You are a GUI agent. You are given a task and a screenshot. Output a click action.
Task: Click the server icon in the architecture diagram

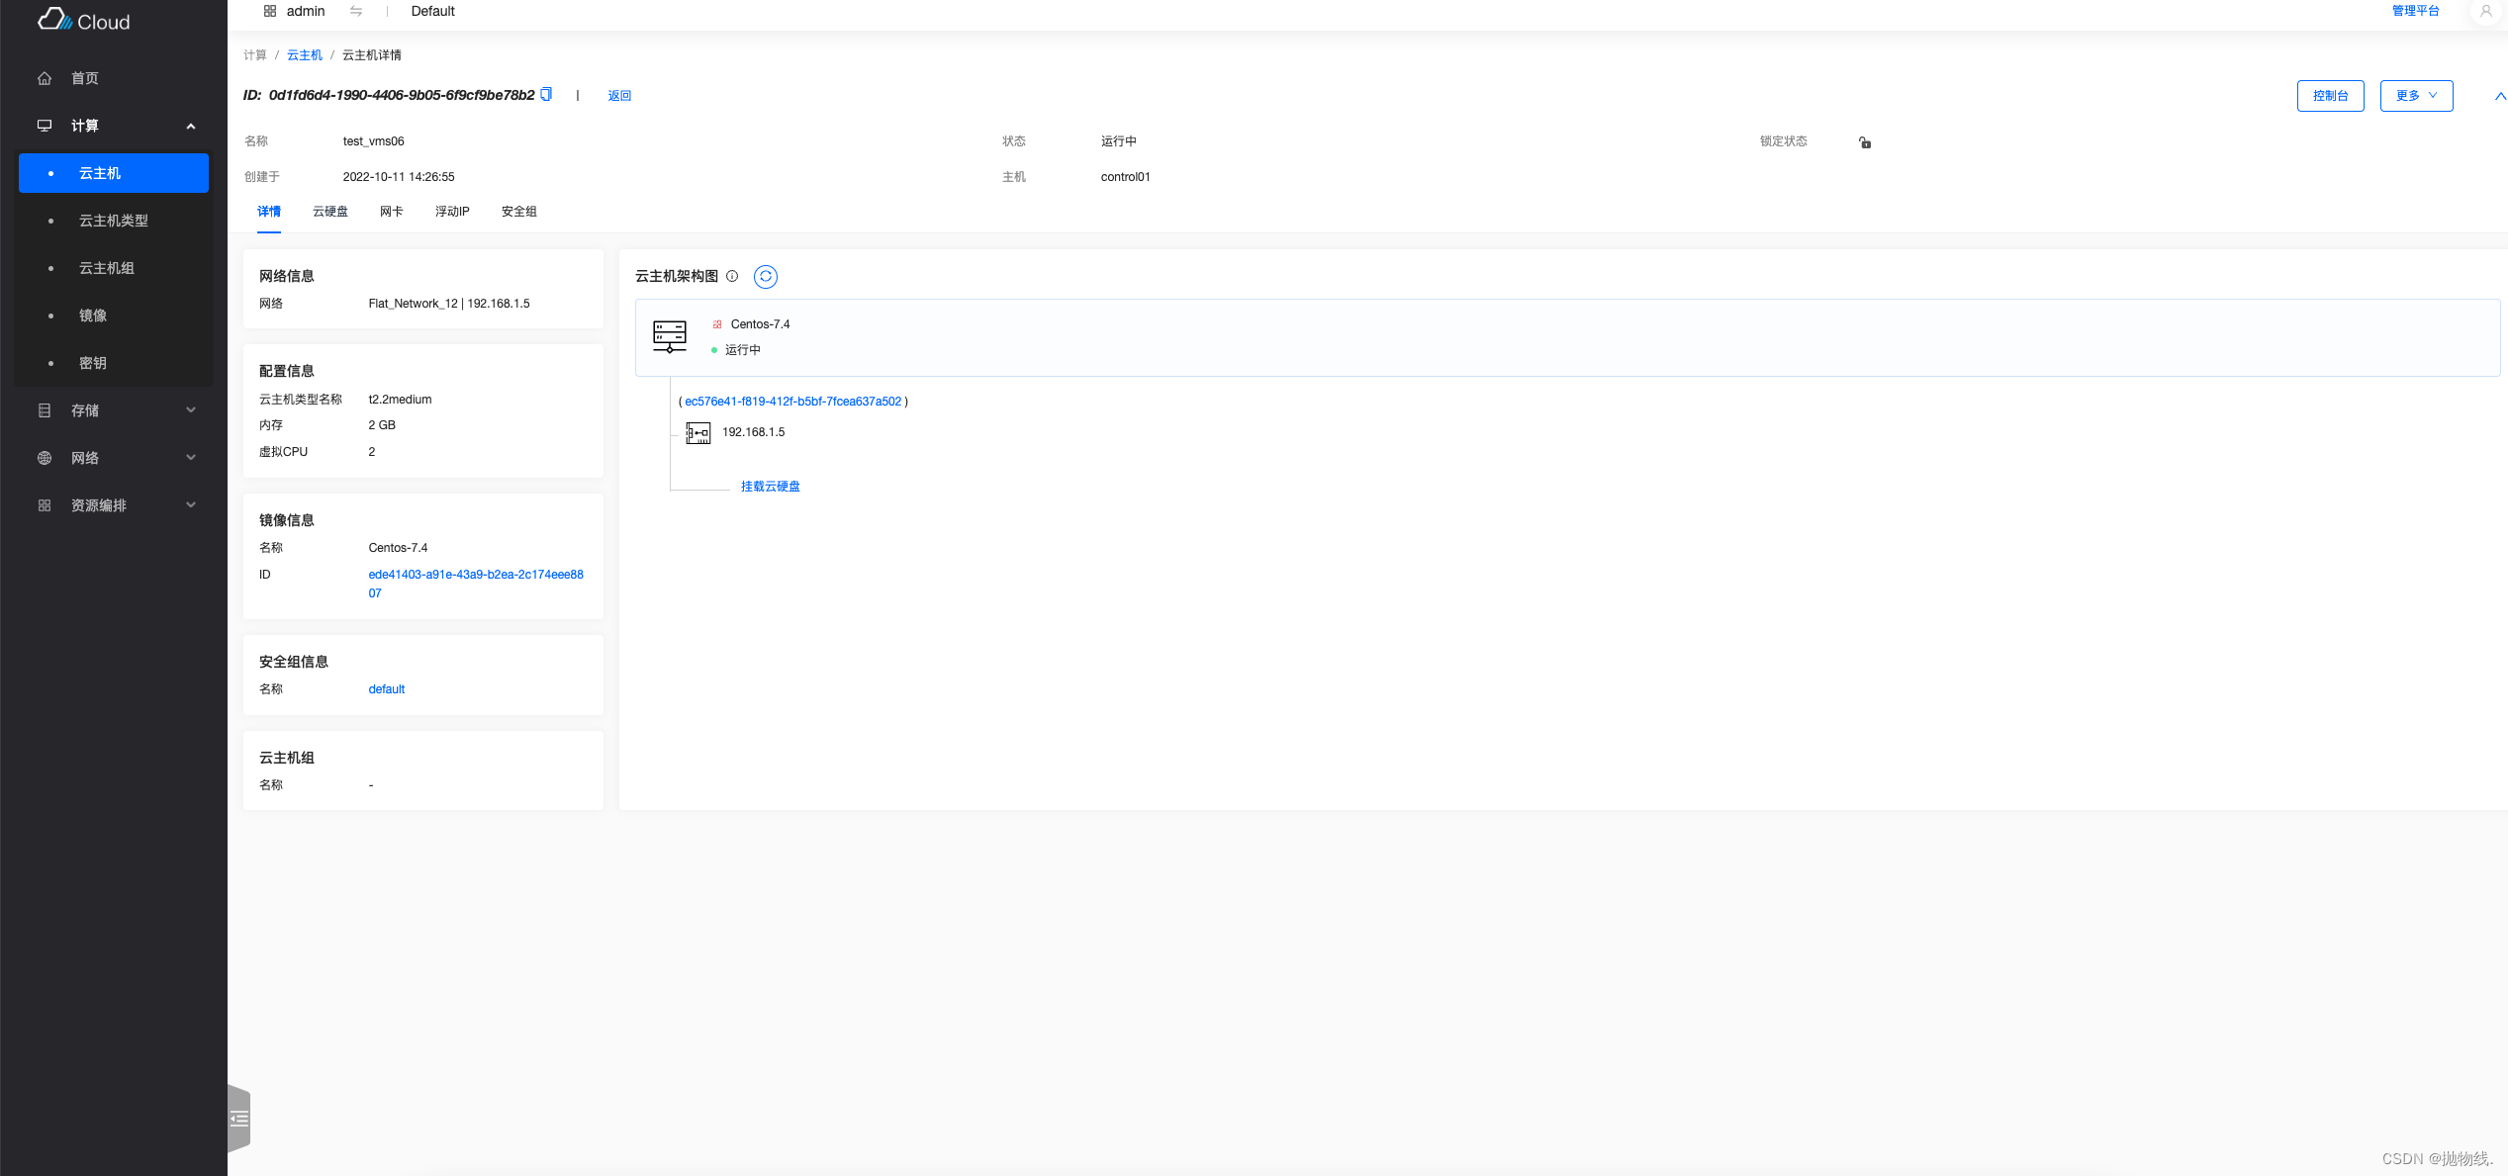pos(670,336)
